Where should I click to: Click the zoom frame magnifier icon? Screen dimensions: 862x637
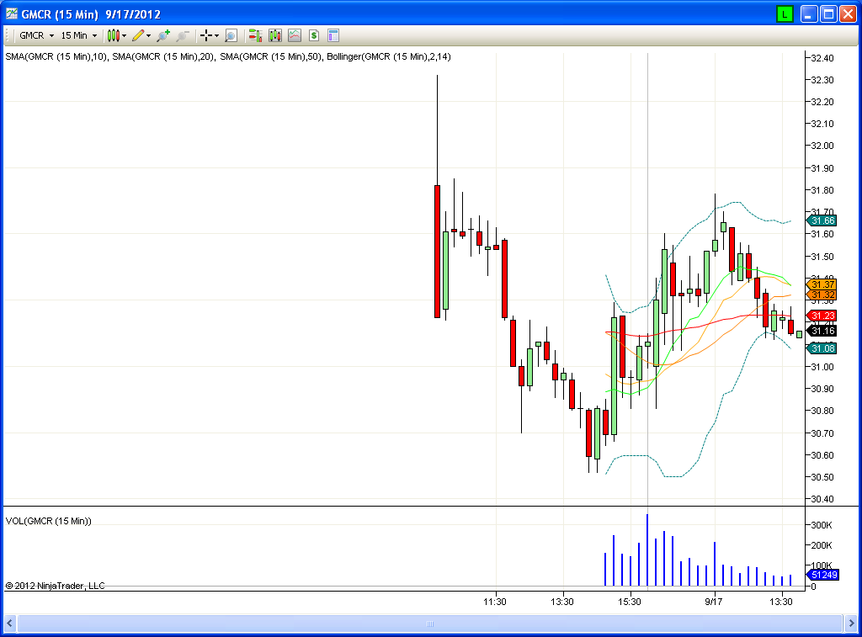[x=231, y=35]
